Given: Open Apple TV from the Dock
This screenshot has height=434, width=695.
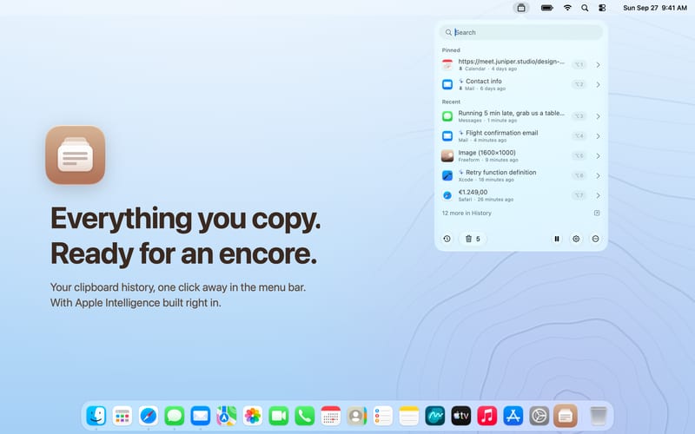Looking at the screenshot, I should click(461, 416).
